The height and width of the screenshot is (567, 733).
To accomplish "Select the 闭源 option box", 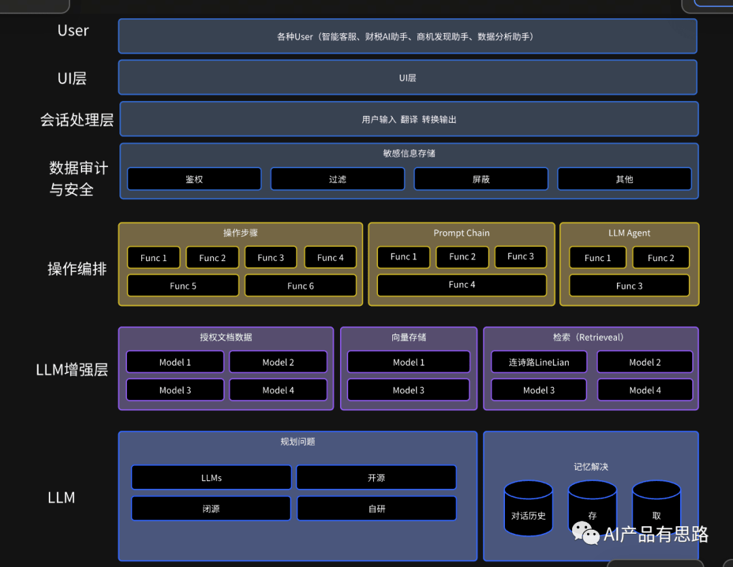I will (211, 509).
